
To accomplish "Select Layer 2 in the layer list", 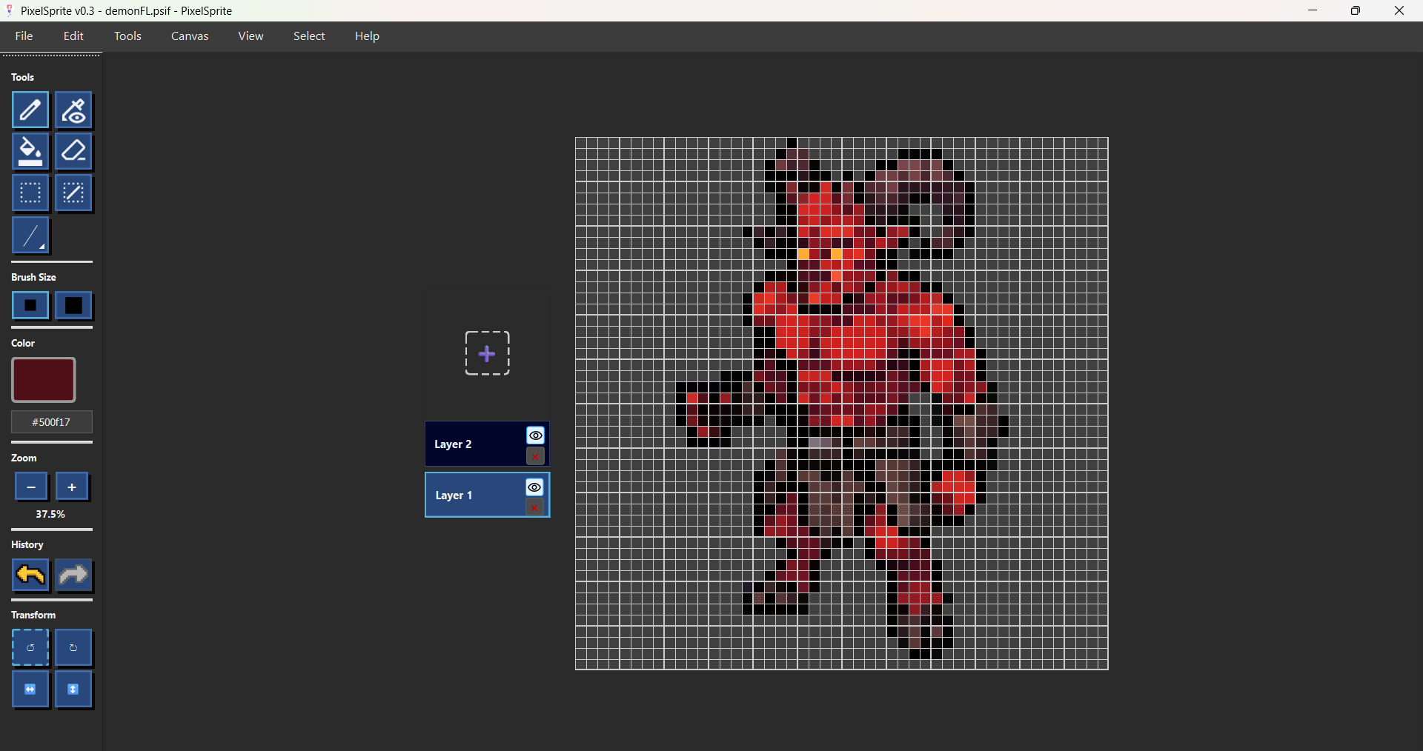I will [487, 444].
